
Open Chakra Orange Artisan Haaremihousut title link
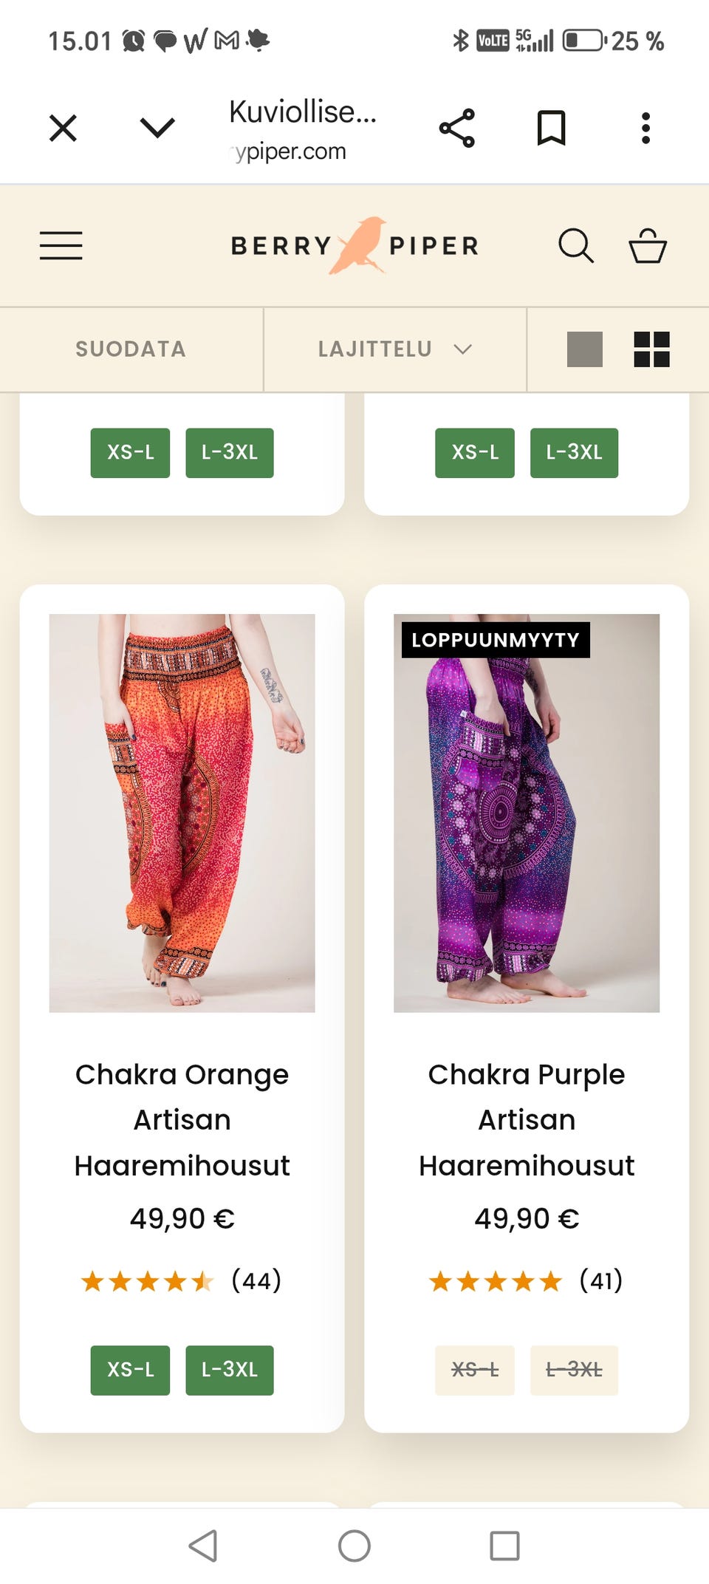tap(182, 1119)
